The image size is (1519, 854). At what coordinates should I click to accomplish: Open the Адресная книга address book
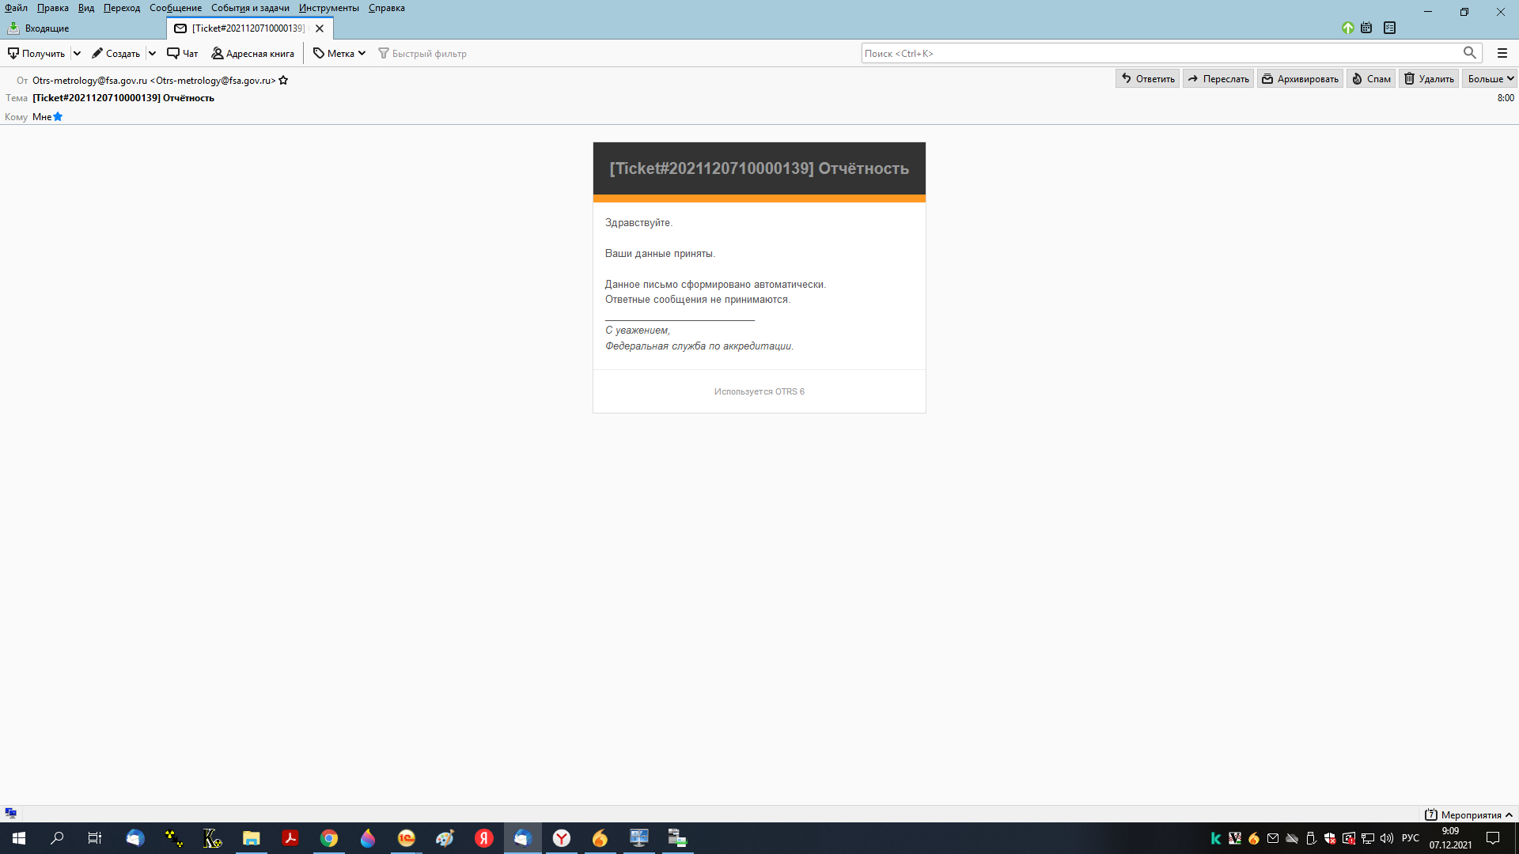click(x=252, y=54)
